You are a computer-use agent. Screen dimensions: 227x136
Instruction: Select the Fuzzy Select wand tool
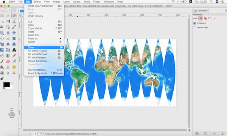coord(2,21)
